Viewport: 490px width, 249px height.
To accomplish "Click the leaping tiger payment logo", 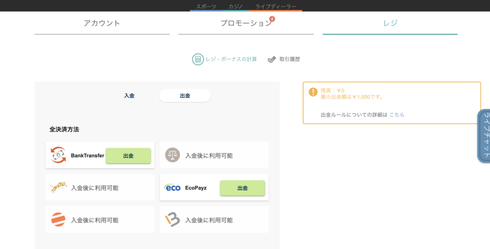I will tap(58, 187).
